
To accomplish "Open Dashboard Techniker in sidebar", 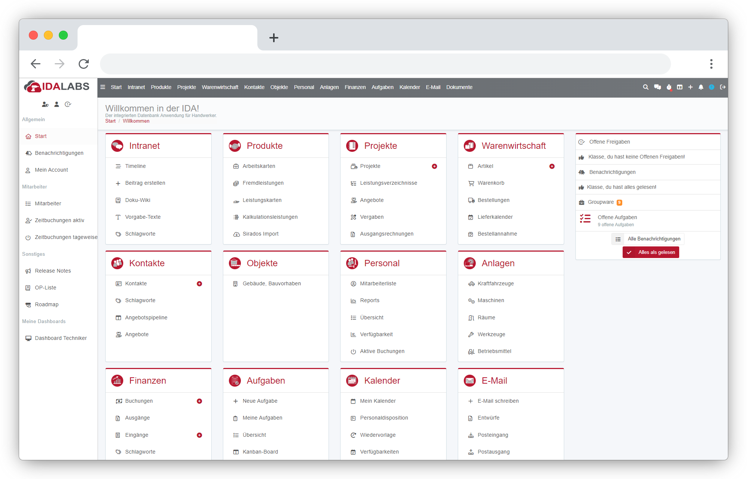I will (61, 338).
